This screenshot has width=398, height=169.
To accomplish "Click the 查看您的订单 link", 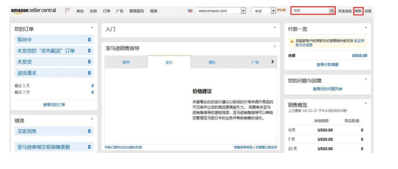I will (54, 104).
